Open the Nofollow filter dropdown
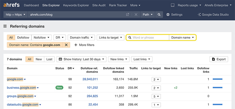This screenshot has width=235, height=109. [x=41, y=37]
